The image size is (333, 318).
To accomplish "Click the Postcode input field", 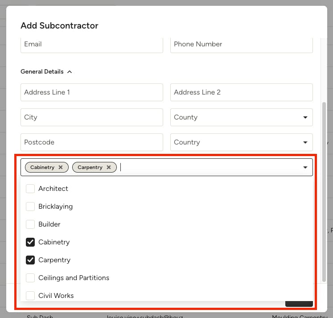I will (x=92, y=142).
